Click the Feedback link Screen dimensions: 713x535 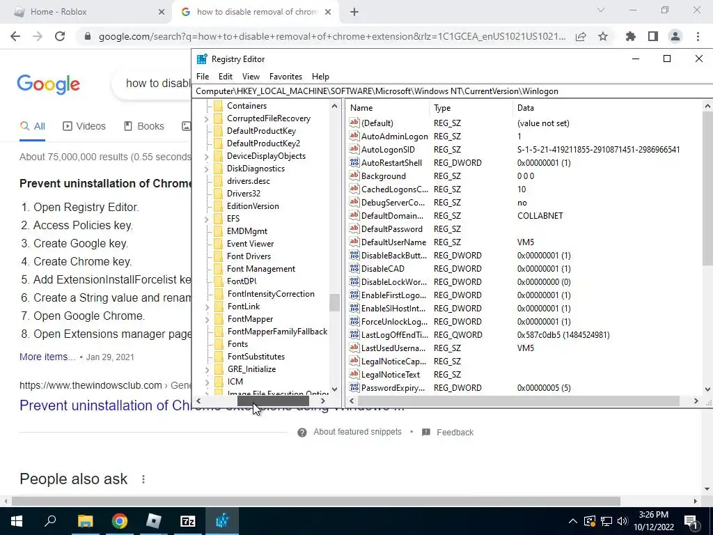pos(455,432)
